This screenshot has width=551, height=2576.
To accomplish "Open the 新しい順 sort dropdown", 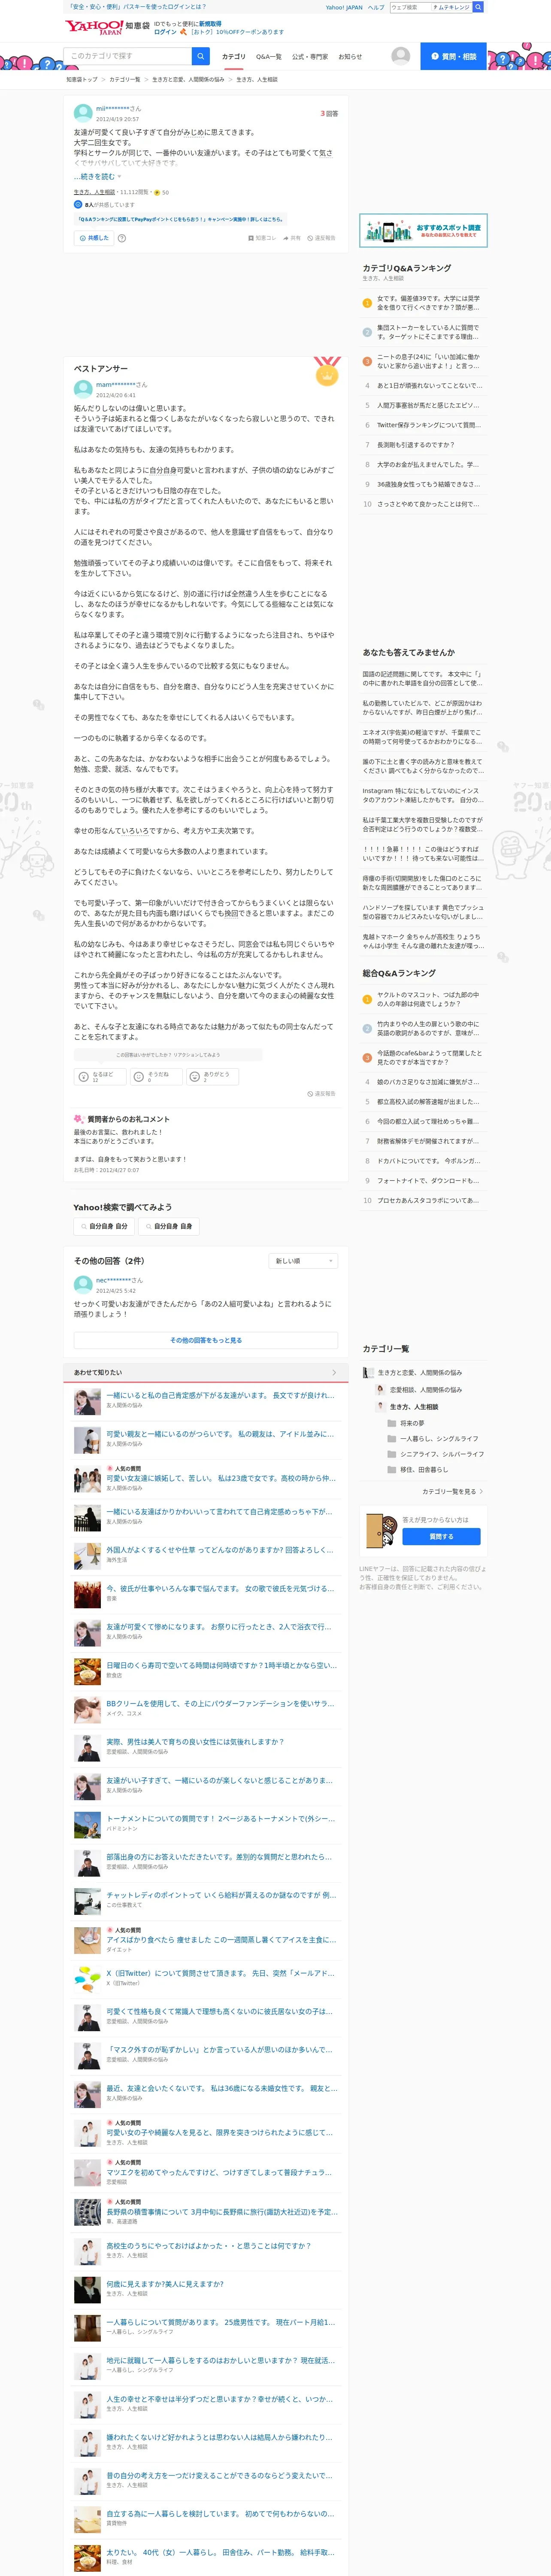I will 303,1261.
